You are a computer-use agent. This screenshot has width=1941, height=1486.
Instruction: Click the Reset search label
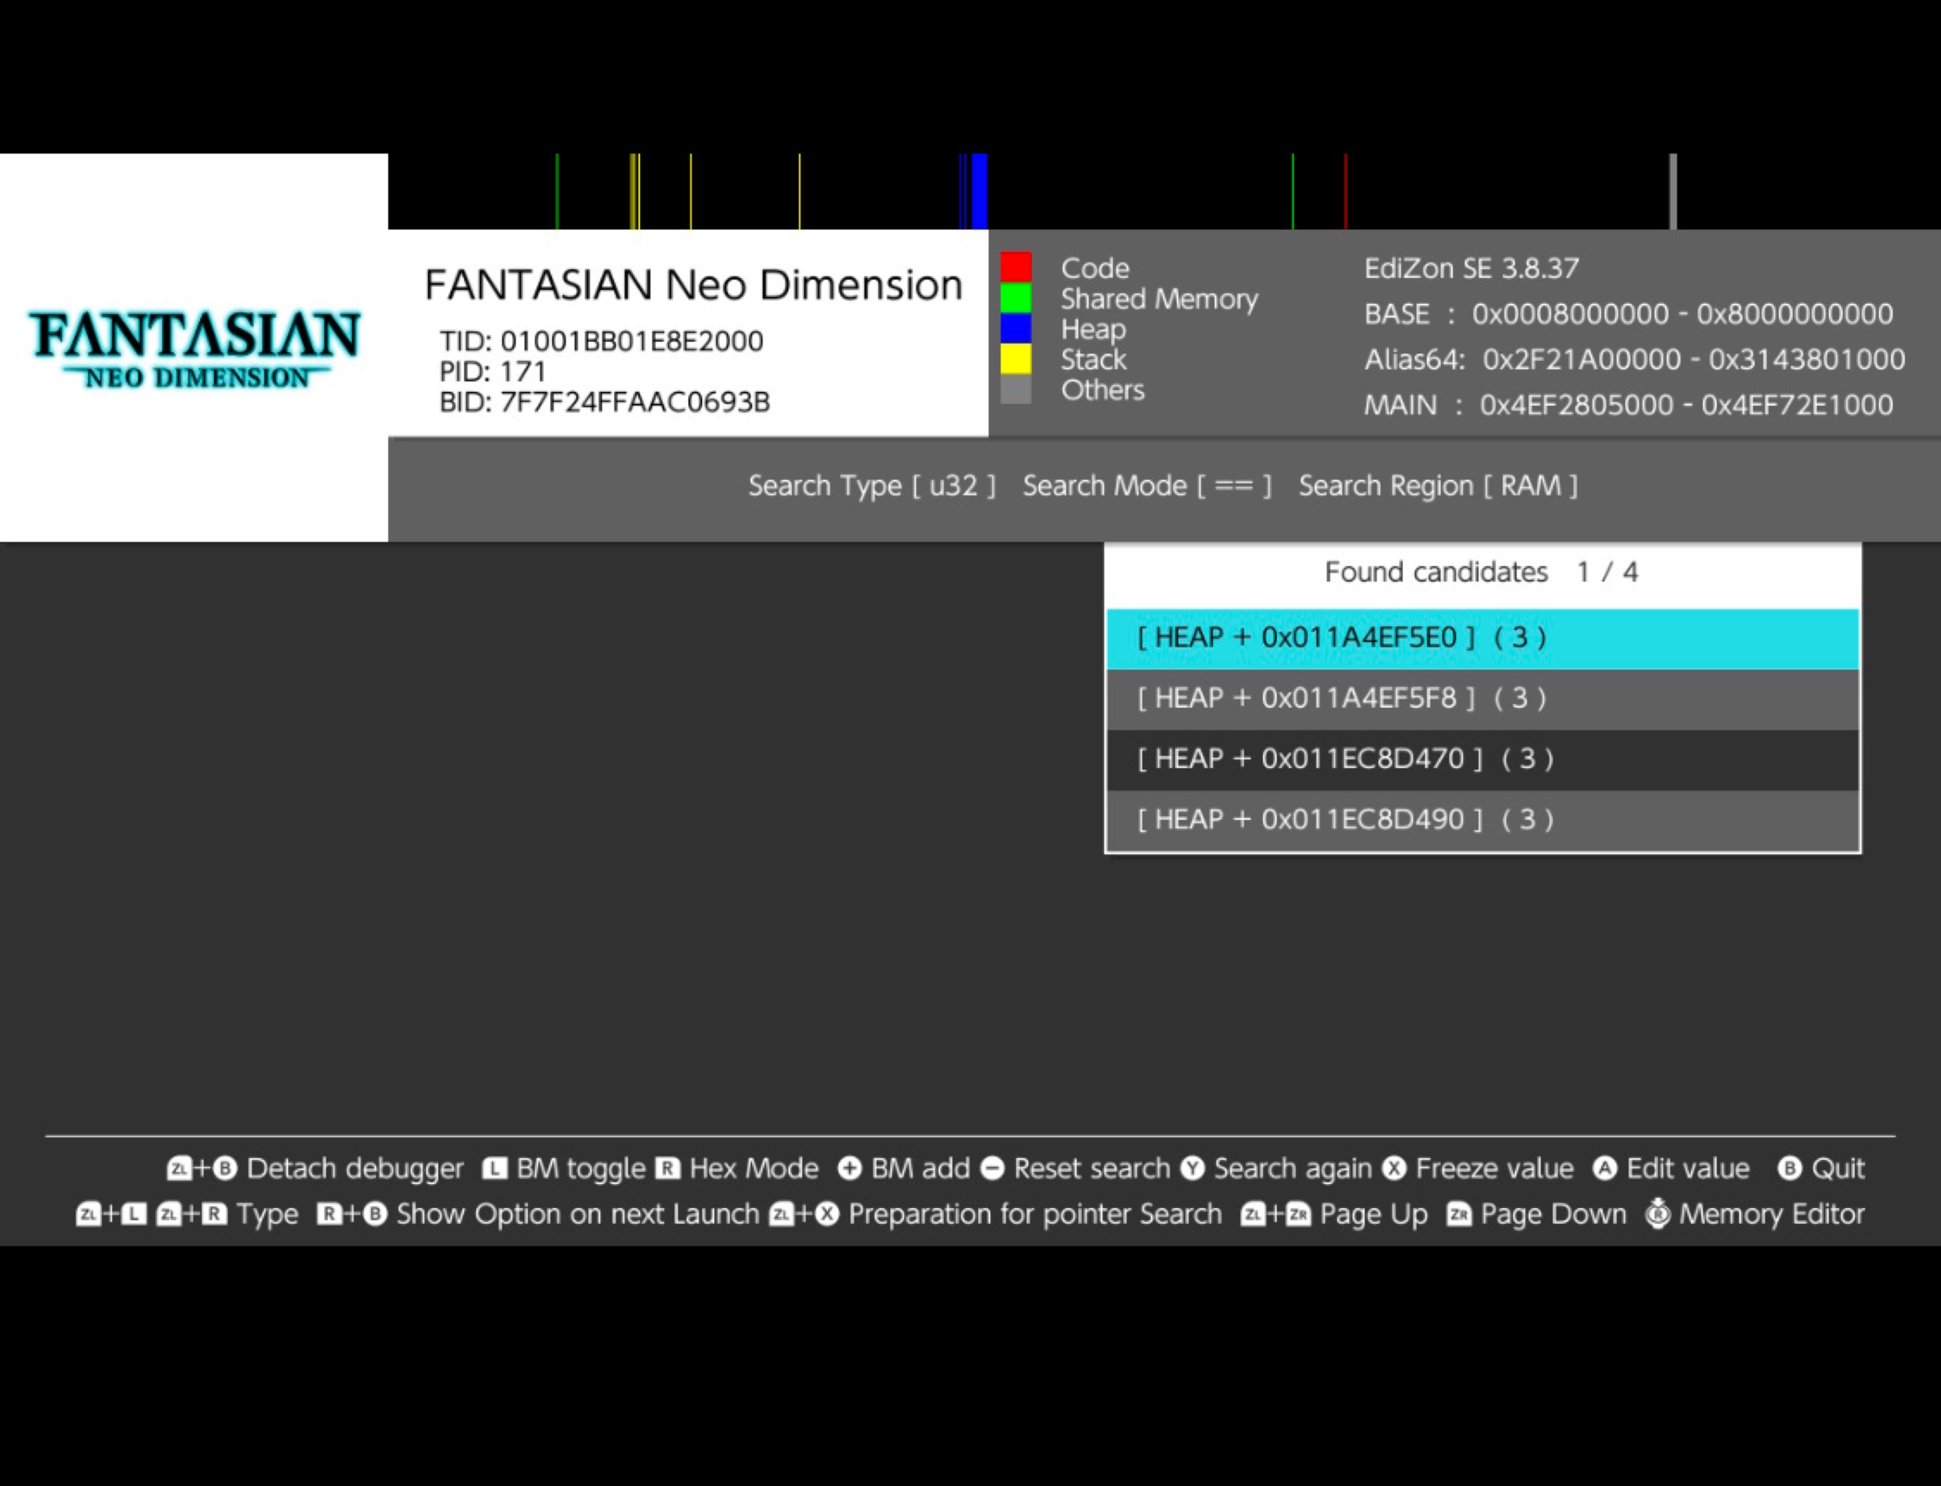(x=1092, y=1170)
